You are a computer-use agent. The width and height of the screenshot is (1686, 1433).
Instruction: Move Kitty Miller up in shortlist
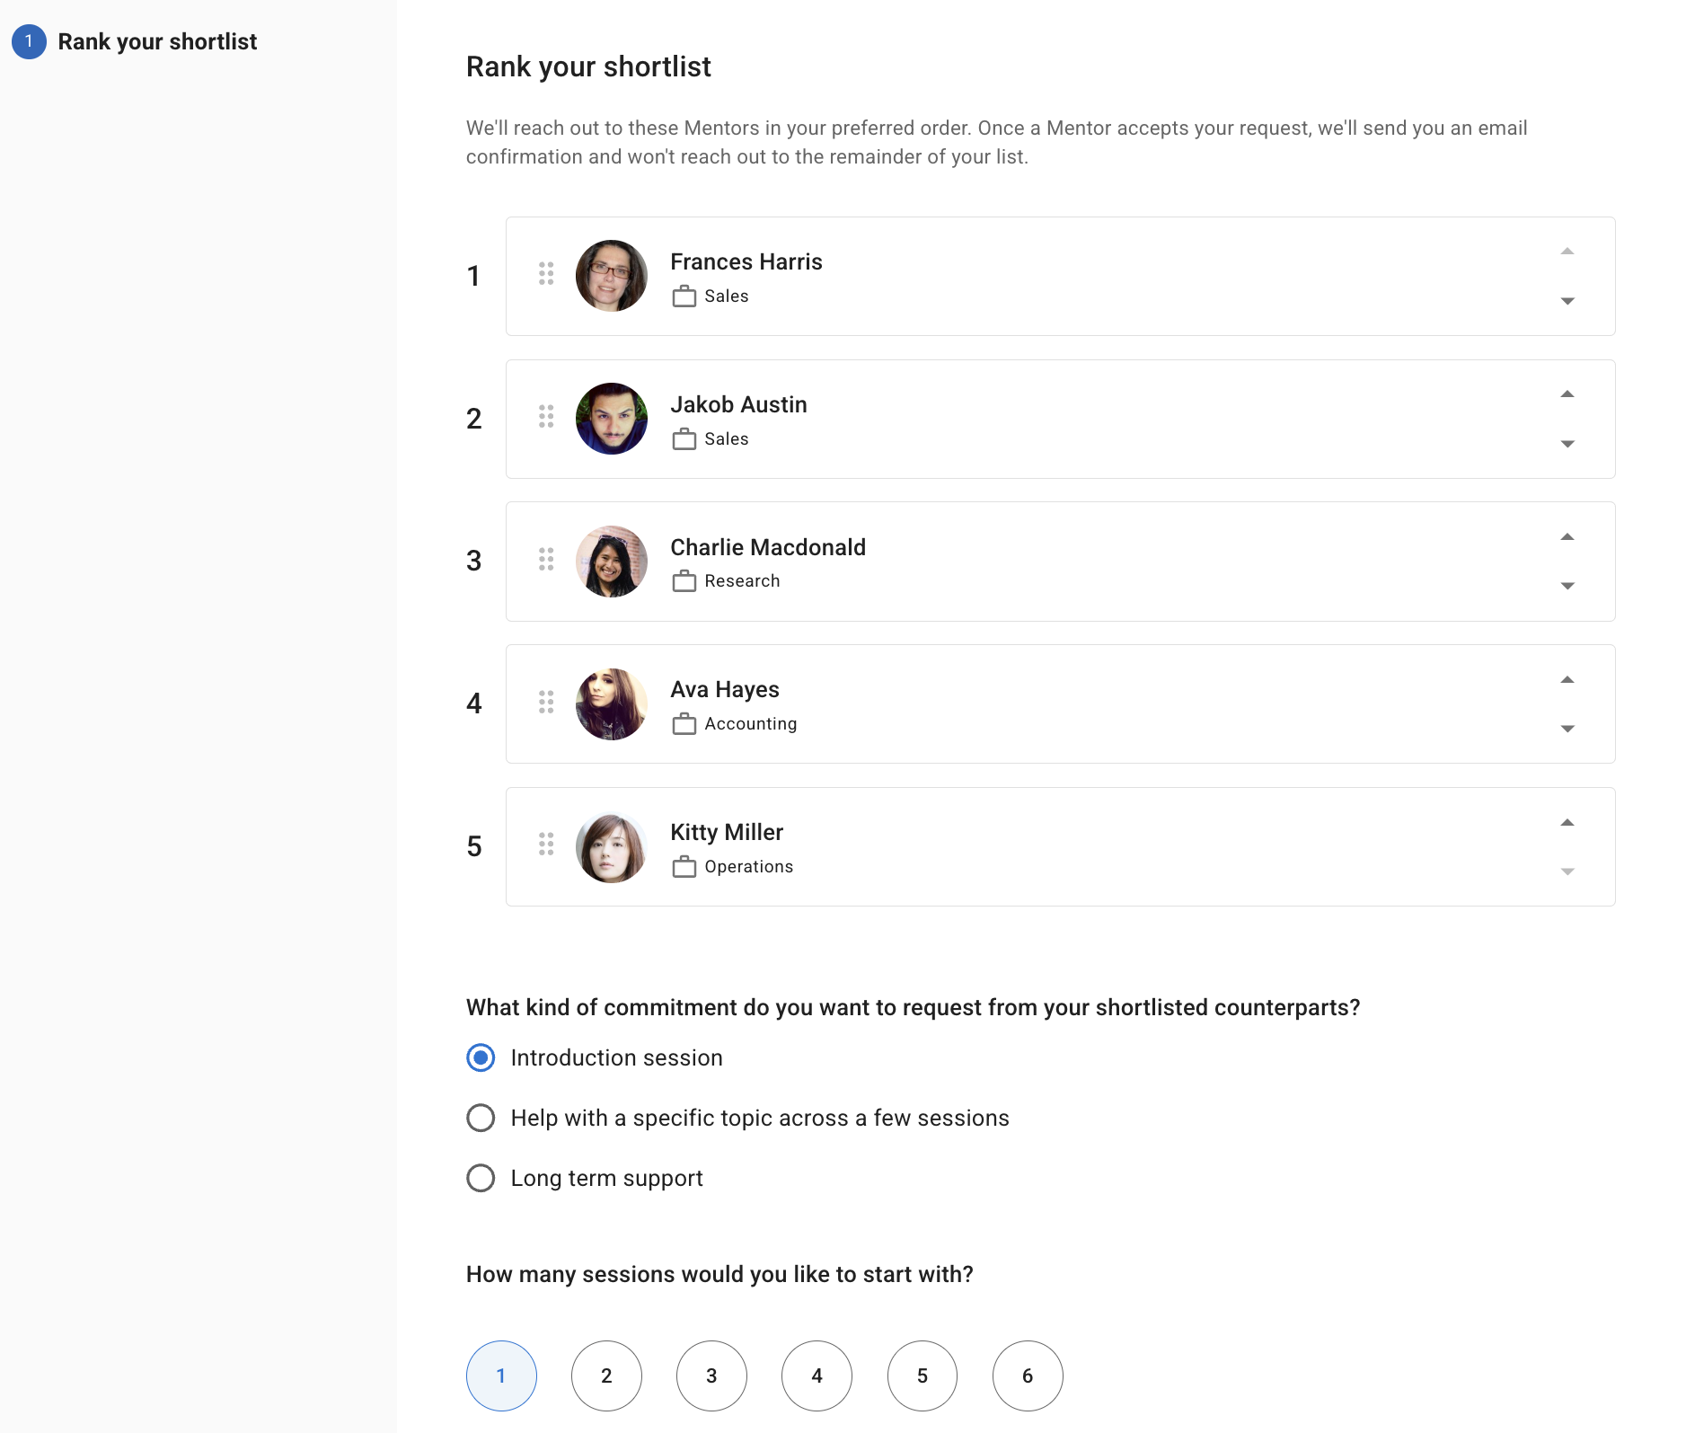pos(1567,823)
